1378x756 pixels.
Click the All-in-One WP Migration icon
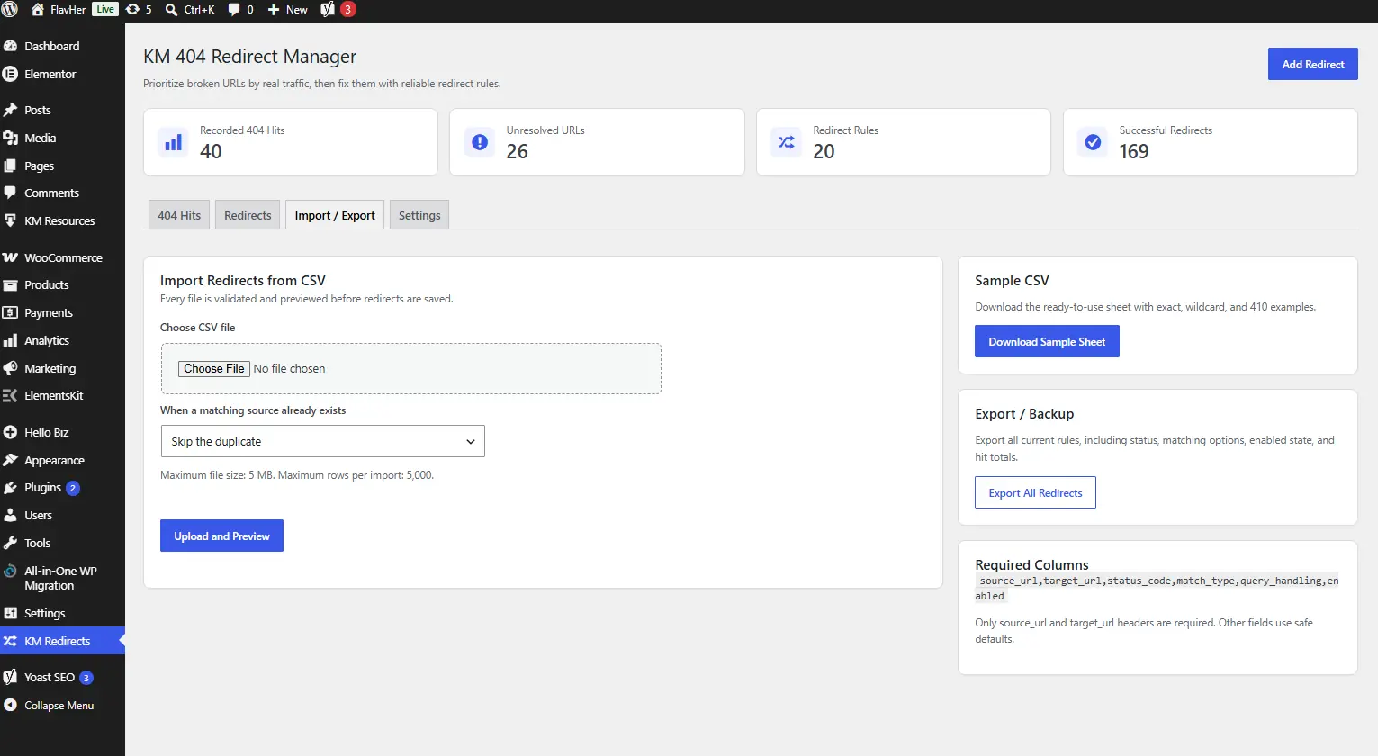click(x=11, y=571)
